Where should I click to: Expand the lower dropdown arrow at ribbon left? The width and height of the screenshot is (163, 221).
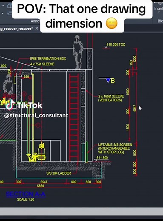point(3,13)
